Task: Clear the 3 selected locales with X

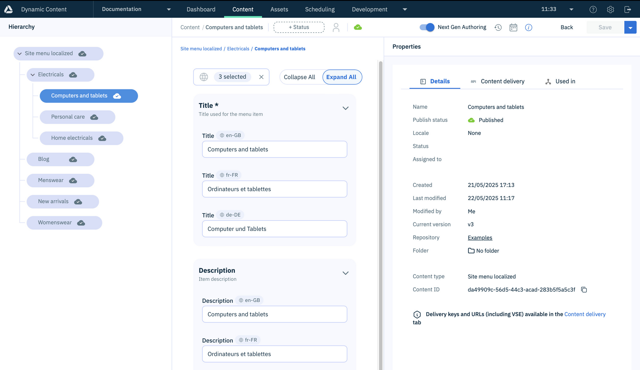Action: click(261, 77)
